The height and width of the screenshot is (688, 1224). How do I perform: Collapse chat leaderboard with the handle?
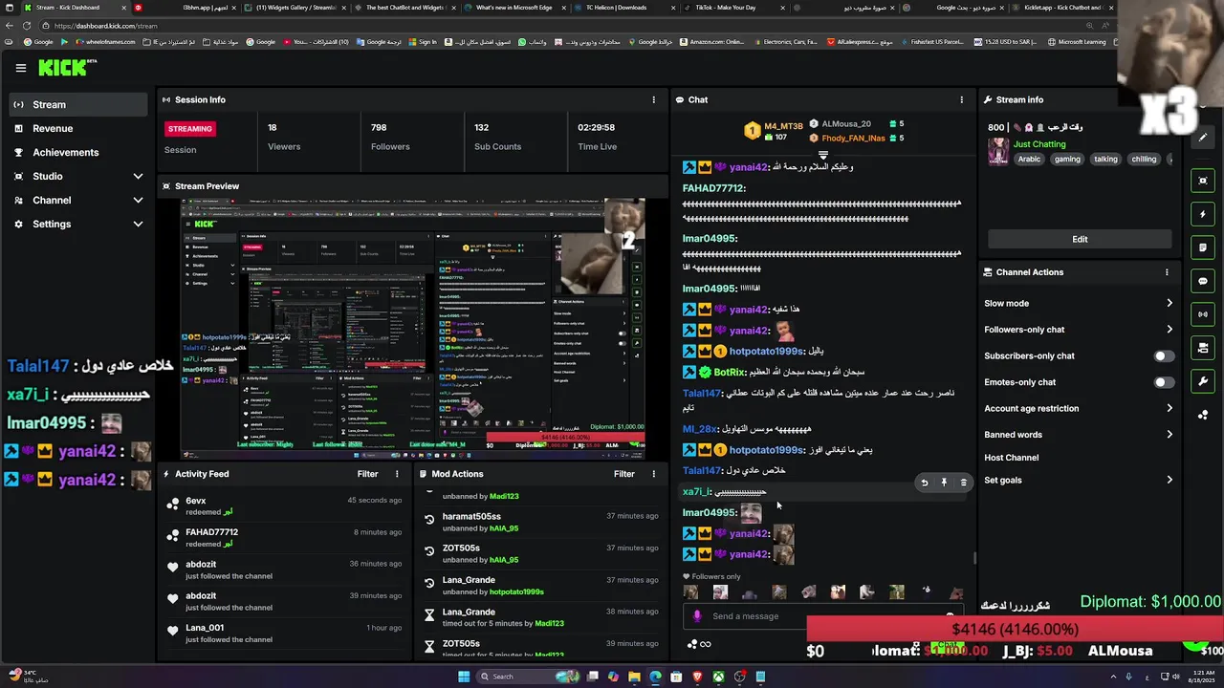(822, 154)
